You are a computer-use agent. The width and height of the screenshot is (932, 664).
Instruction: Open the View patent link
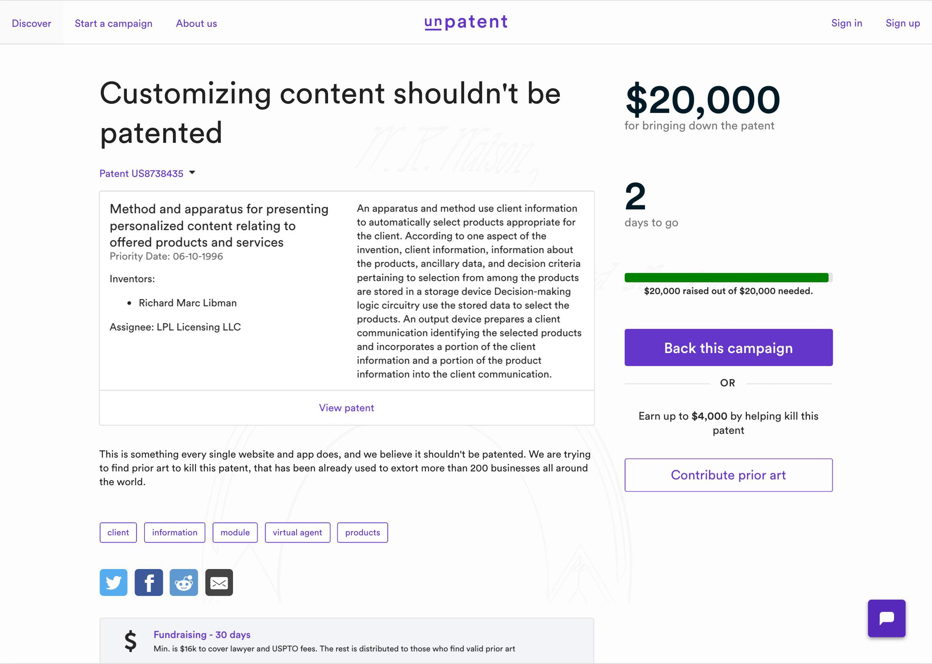tap(346, 408)
